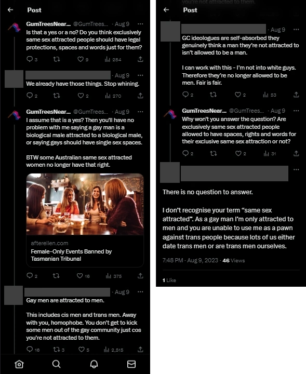Like the 'Stop whining' reply
The height and width of the screenshot is (374, 306).
[81, 96]
